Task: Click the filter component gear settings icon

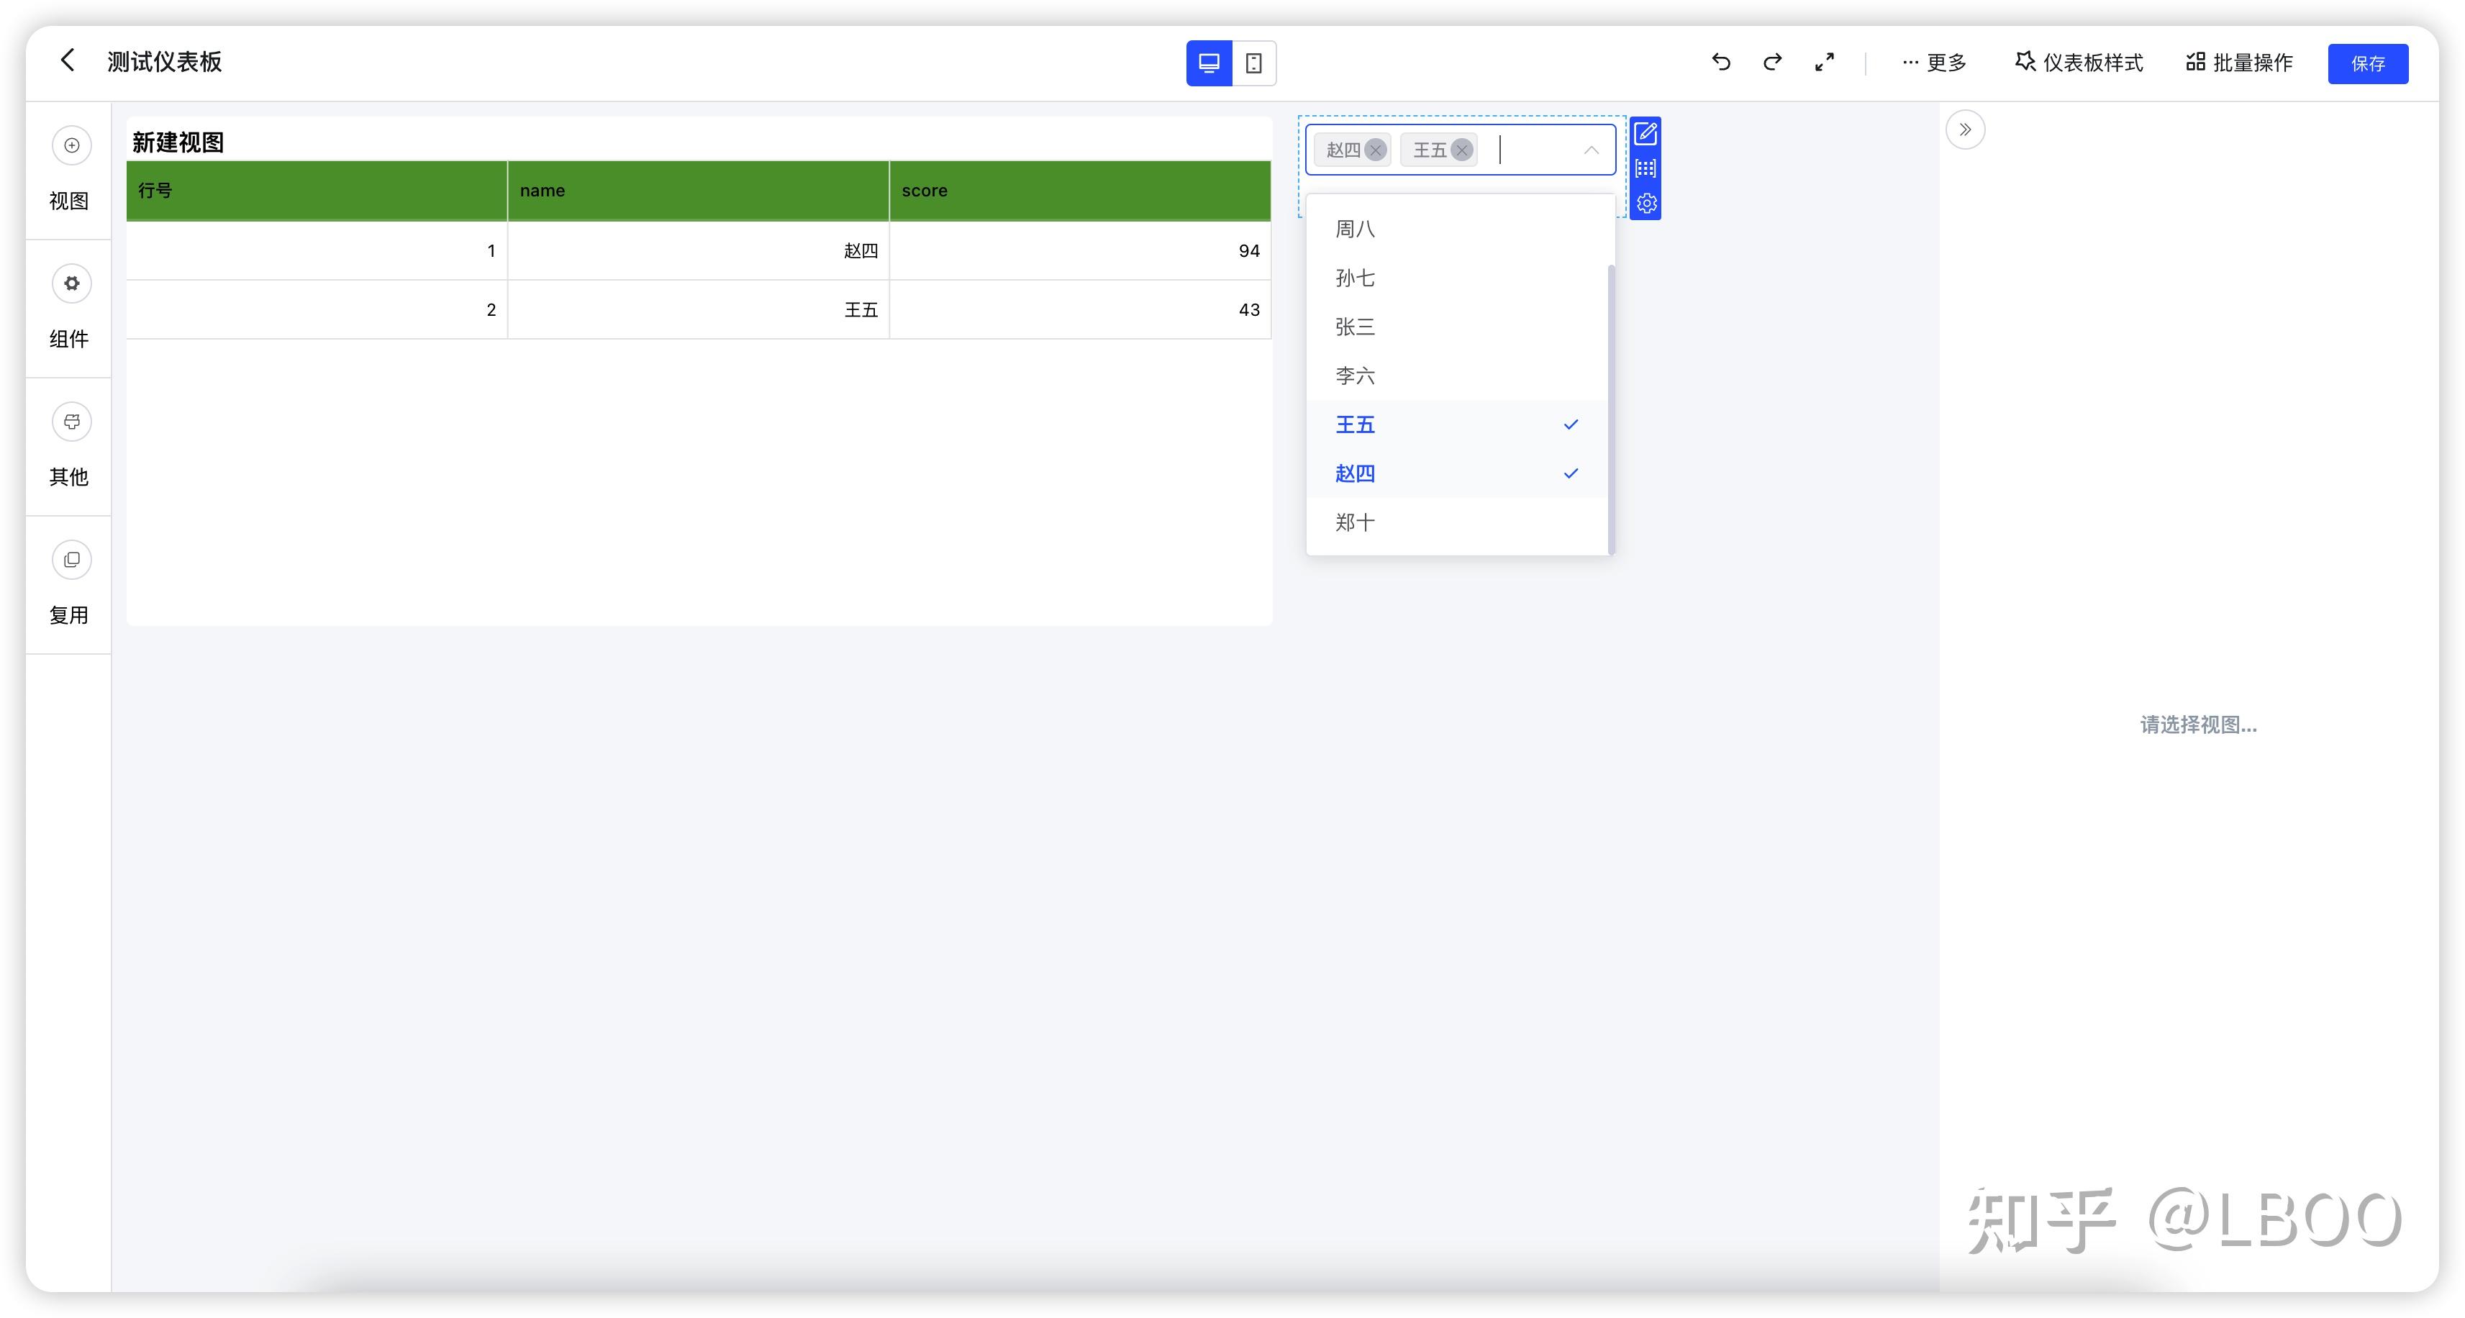Action: click(1646, 203)
